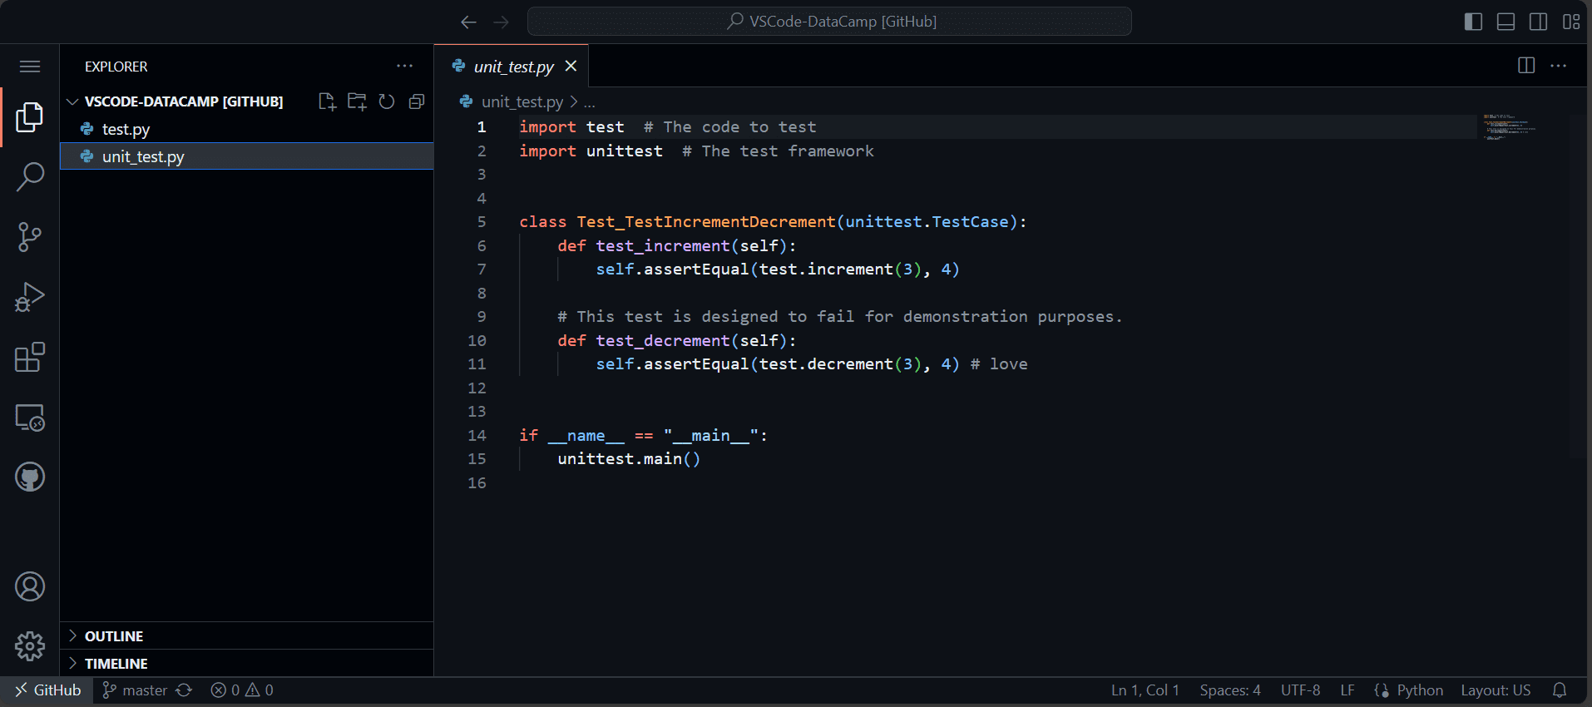Click the minimap code preview
The width and height of the screenshot is (1592, 707).
(1509, 127)
